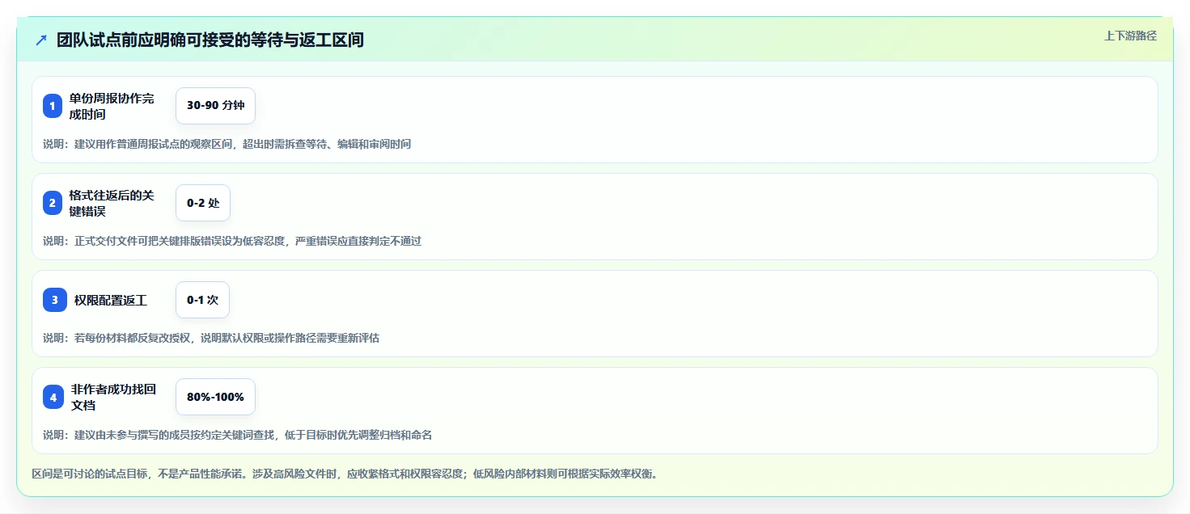Viewport: 1190px width, 514px height.
Task: Click the number 2 badge
Action: (53, 203)
